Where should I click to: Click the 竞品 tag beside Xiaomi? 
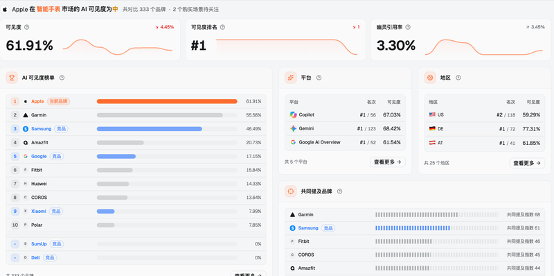coord(56,212)
